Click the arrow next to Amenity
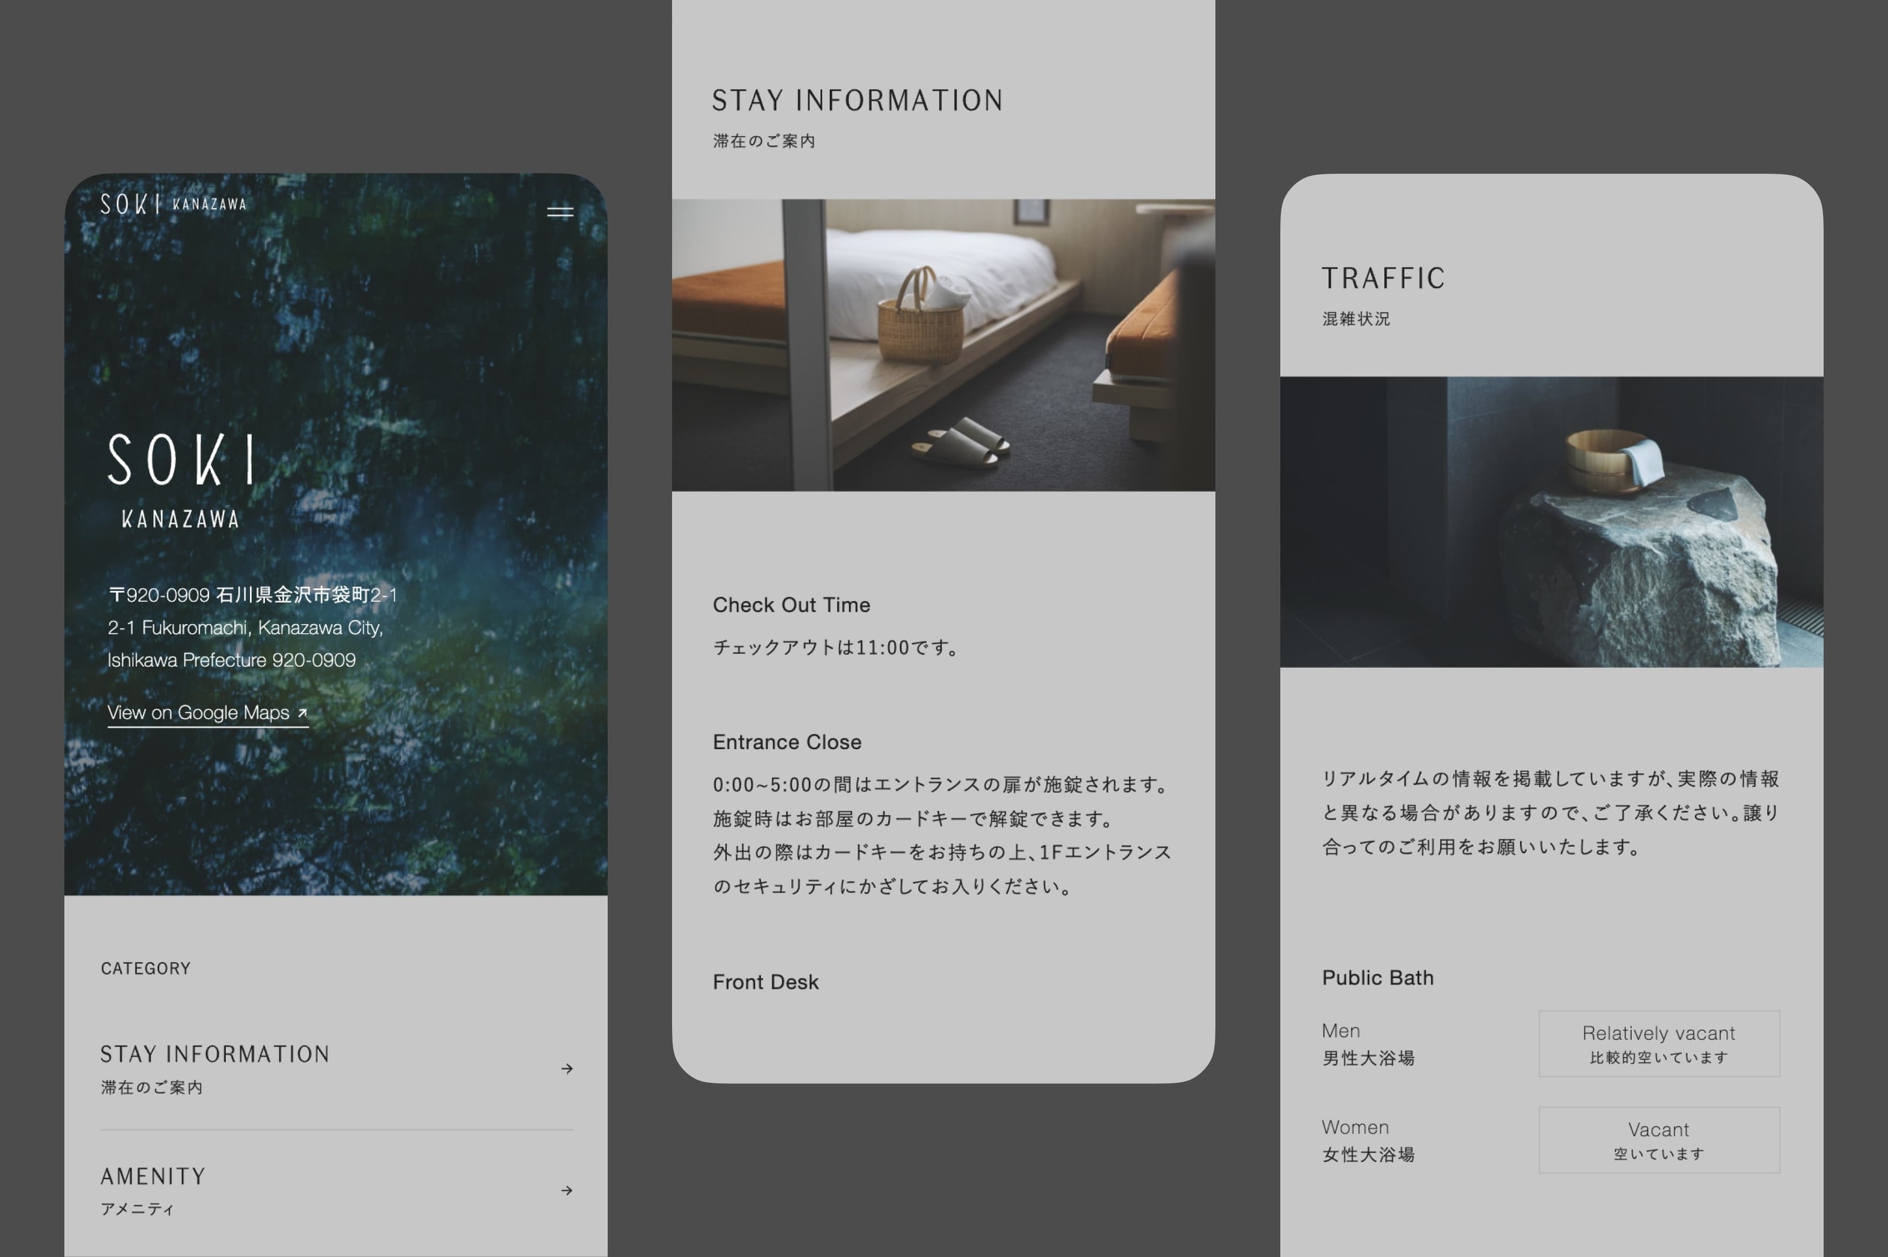 567,1190
